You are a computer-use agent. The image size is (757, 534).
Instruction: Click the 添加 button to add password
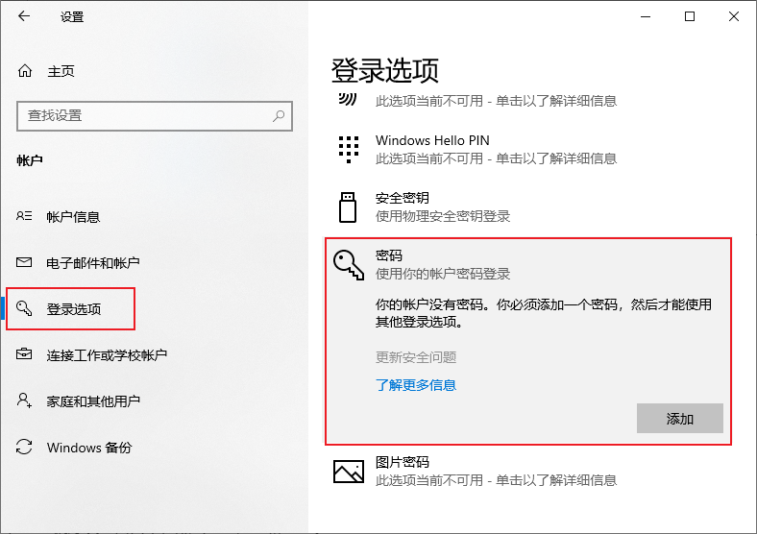click(x=680, y=419)
